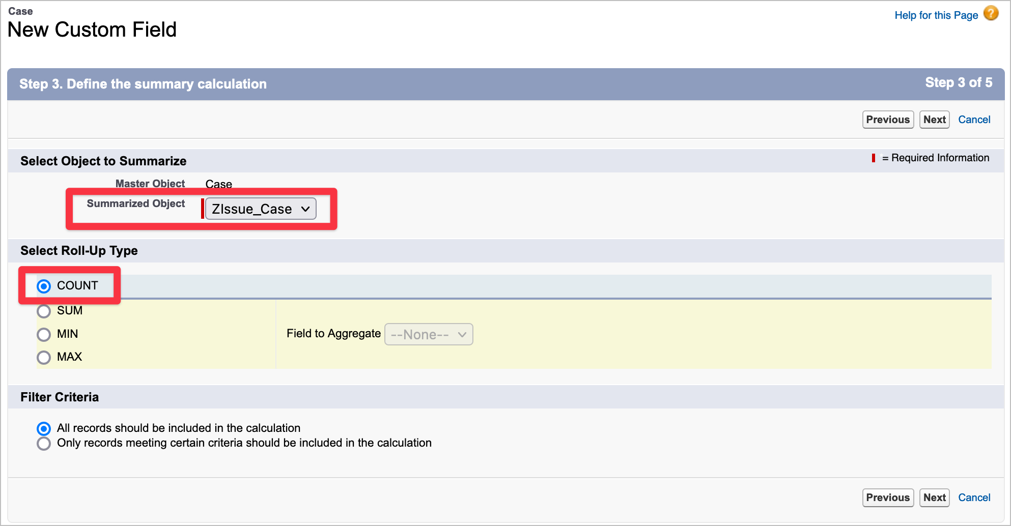Click the orange help question mark icon

pos(991,13)
